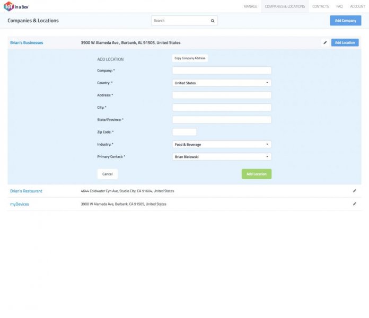Open the Primary Contact dropdown
Viewport: 369px width, 318px height.
[222, 156]
